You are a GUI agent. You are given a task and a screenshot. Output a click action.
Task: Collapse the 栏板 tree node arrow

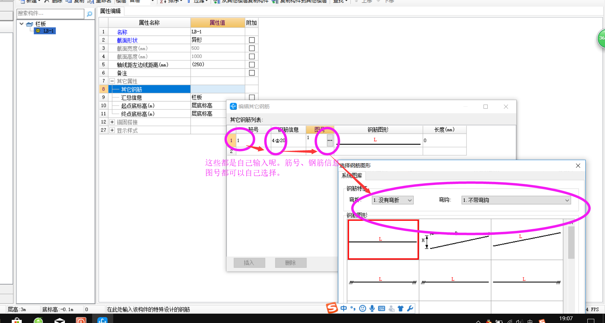[21, 24]
